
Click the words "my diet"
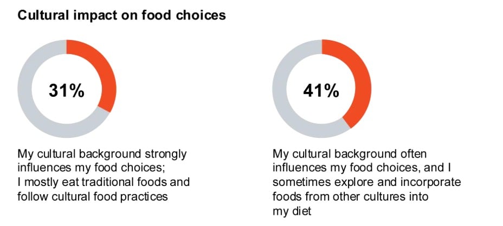click(292, 211)
